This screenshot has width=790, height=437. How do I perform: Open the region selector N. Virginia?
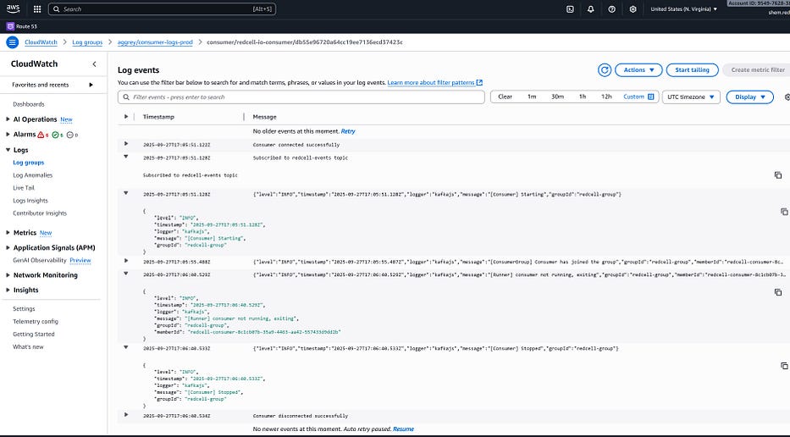683,9
